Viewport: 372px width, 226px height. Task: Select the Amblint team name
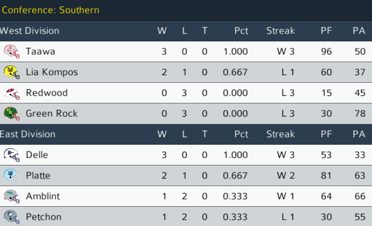(43, 197)
